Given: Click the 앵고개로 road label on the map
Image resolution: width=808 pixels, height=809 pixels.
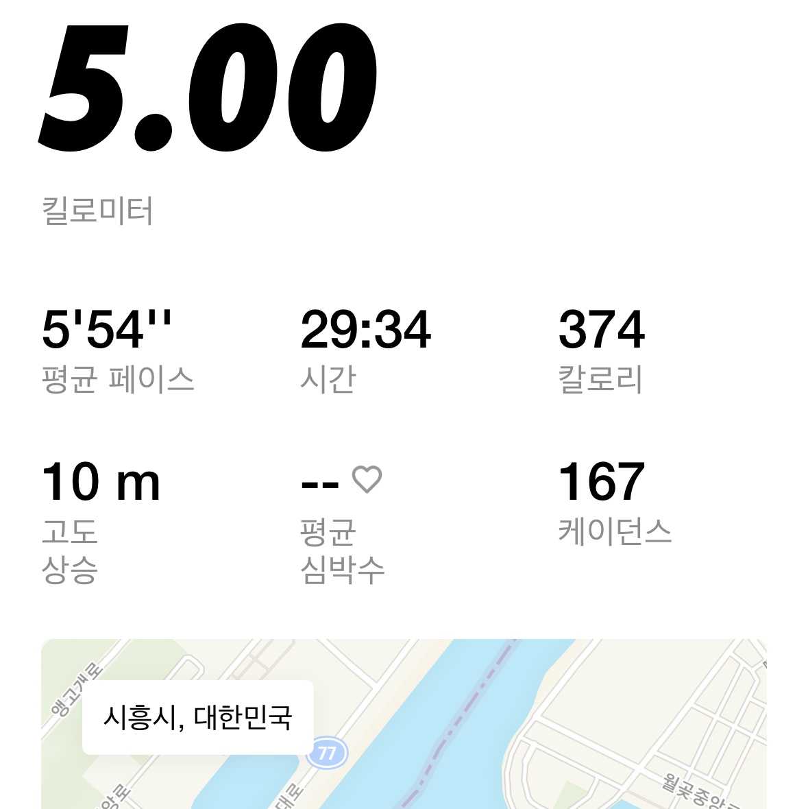Looking at the screenshot, I should [76, 690].
